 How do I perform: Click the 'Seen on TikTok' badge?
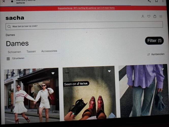[76, 84]
